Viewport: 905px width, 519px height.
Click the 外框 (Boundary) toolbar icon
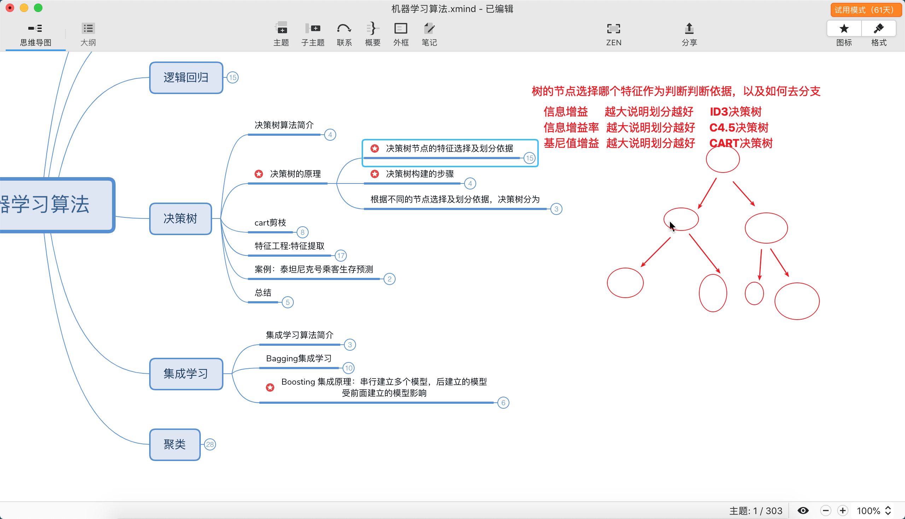[x=401, y=29]
